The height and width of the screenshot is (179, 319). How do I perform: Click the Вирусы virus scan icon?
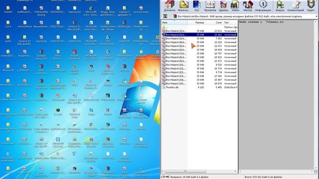pyautogui.click(x=280, y=5)
